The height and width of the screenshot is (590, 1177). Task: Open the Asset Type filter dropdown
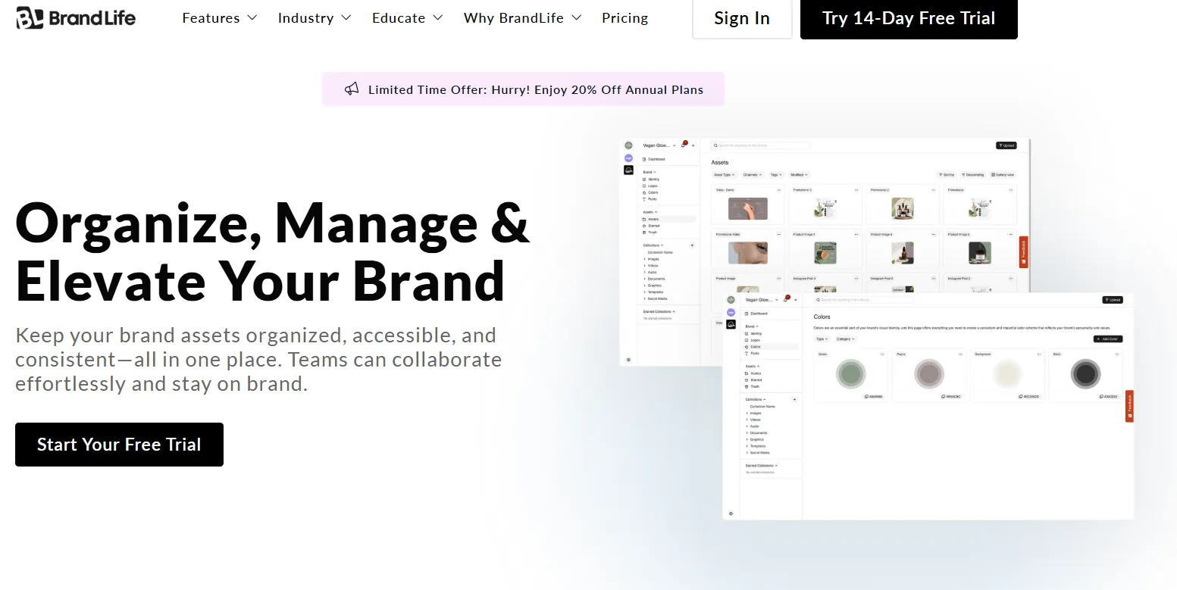click(x=724, y=175)
